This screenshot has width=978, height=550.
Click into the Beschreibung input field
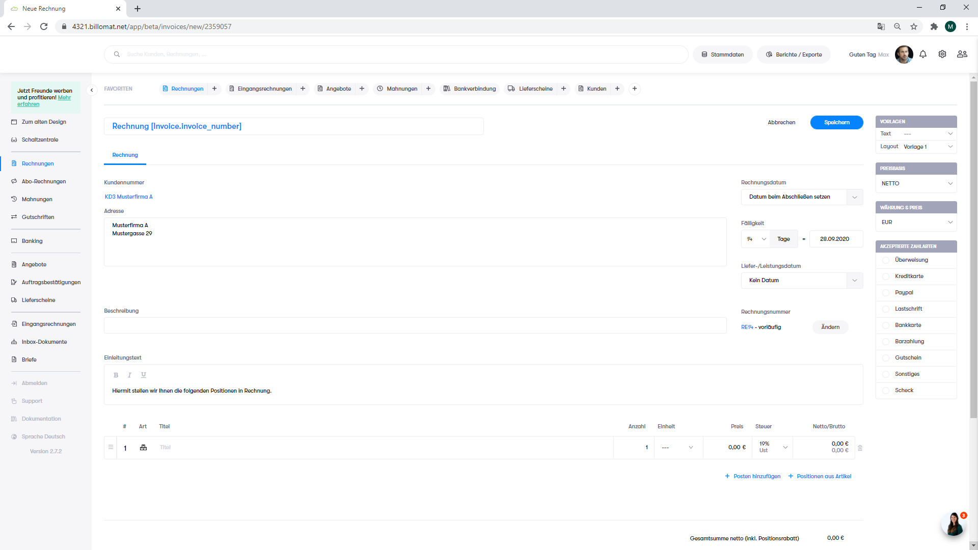(415, 326)
